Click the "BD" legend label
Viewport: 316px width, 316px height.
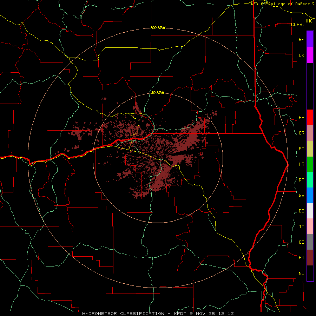[x=301, y=149]
